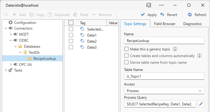
Task: Sort by the Tag column header
Action: click(x=82, y=23)
